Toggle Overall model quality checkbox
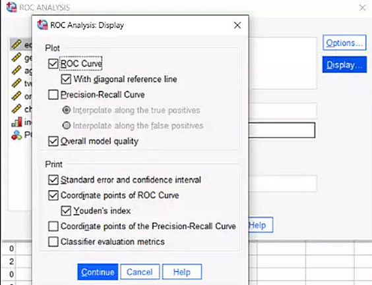Image resolution: width=372 pixels, height=285 pixels. point(53,142)
